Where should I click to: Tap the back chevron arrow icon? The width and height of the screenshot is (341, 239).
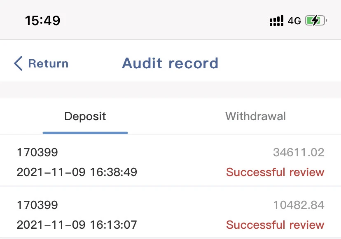tap(18, 64)
